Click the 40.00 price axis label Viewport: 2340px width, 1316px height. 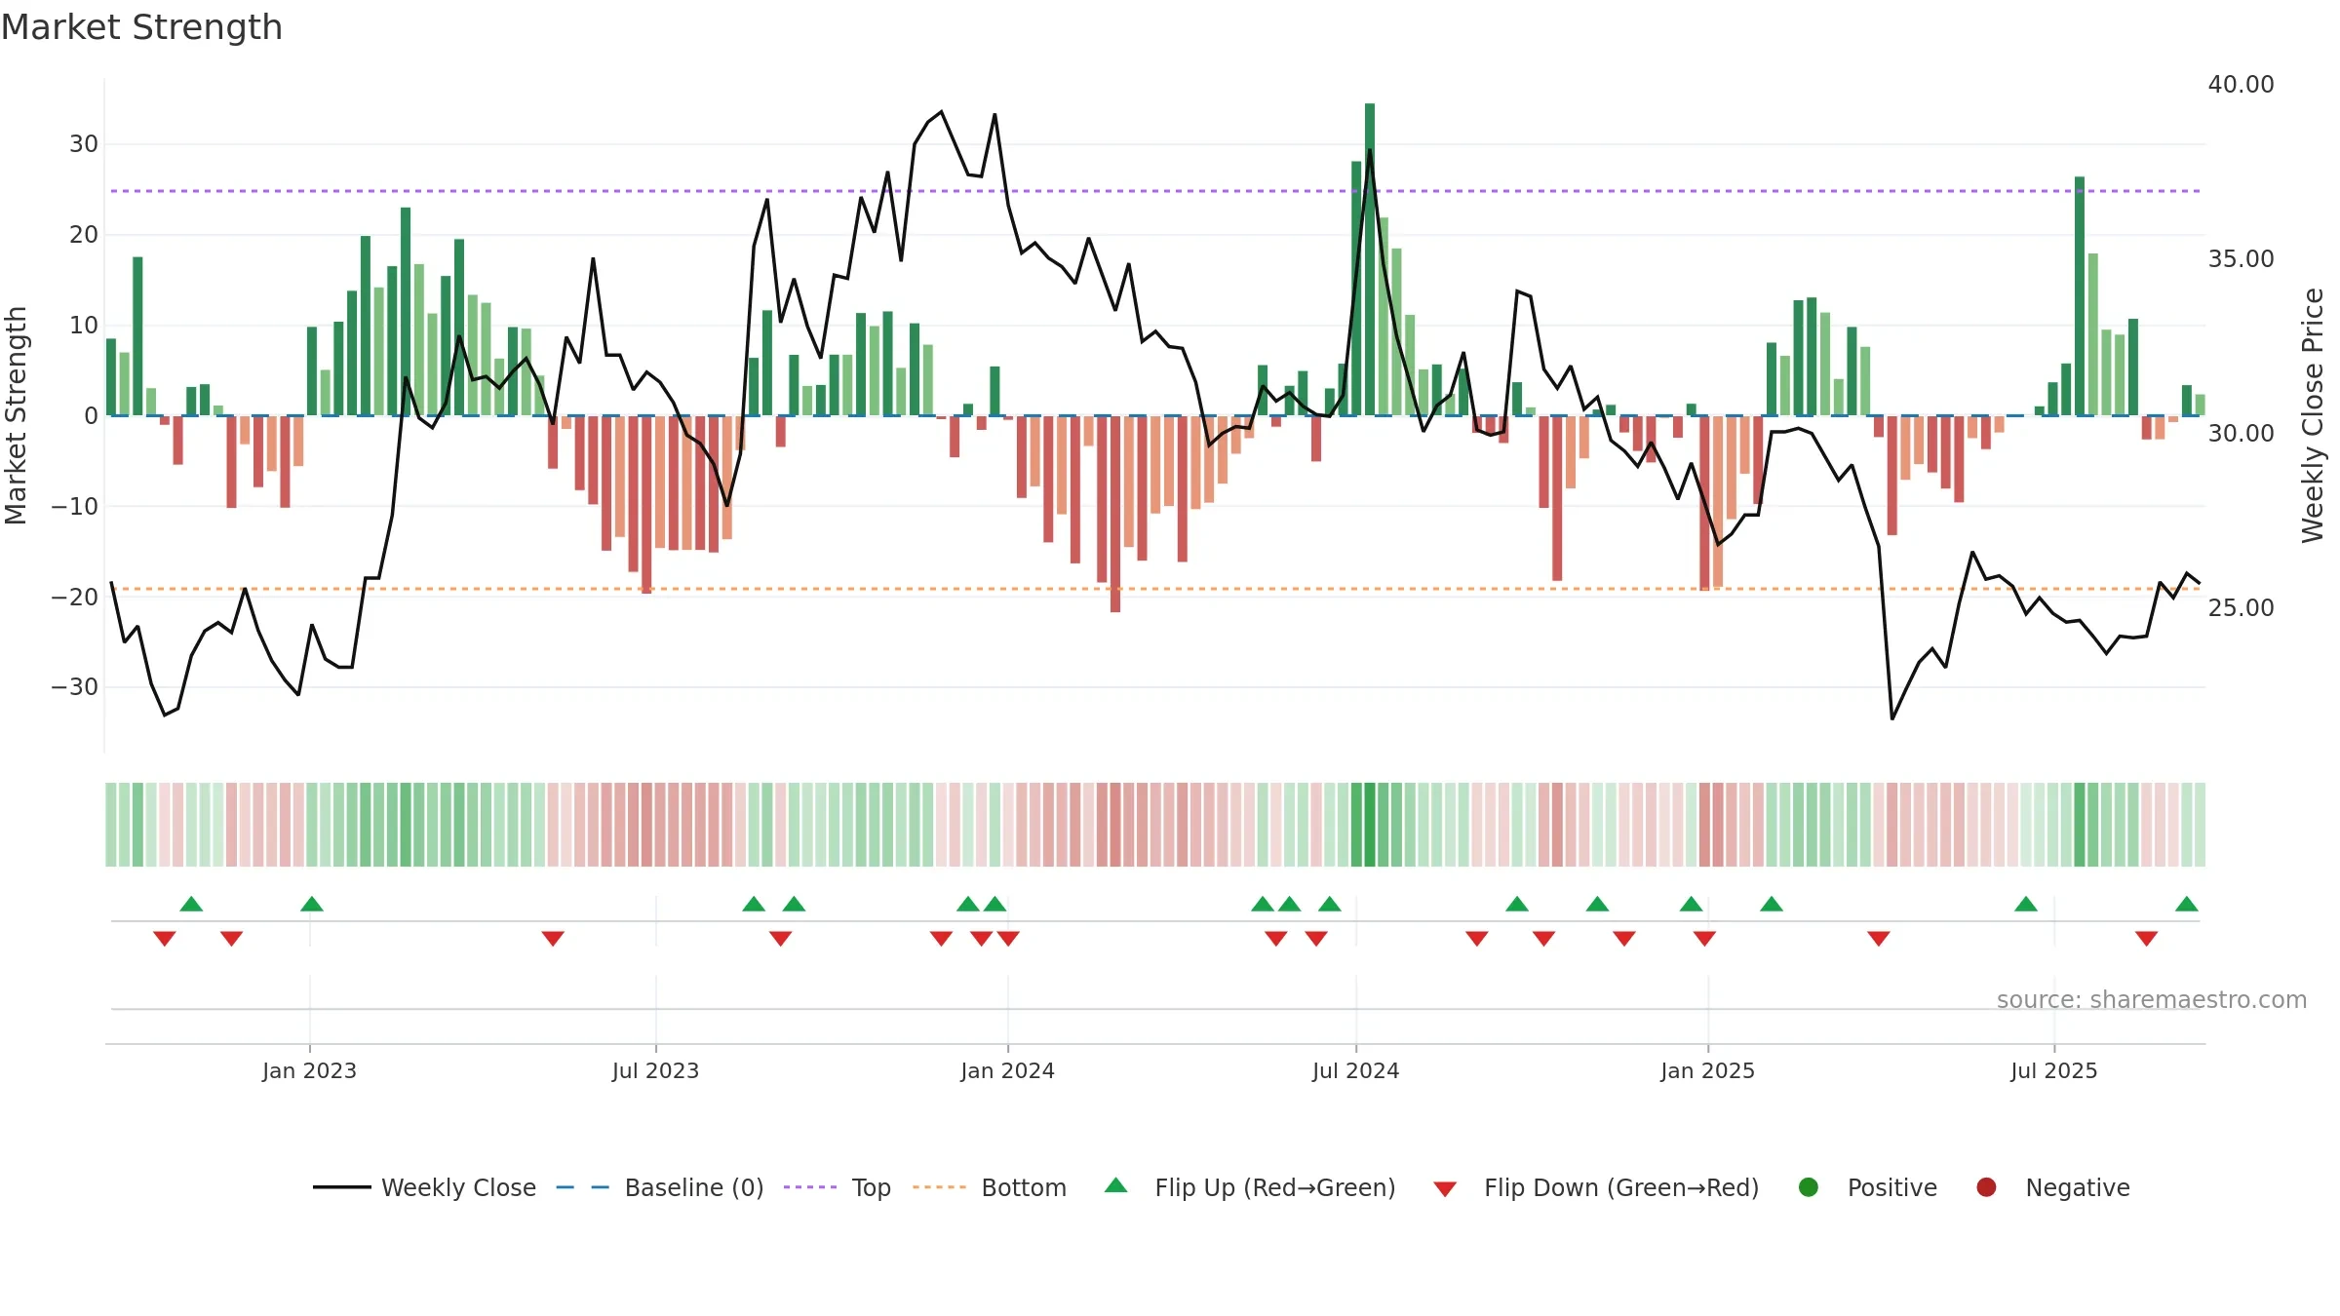(2241, 85)
